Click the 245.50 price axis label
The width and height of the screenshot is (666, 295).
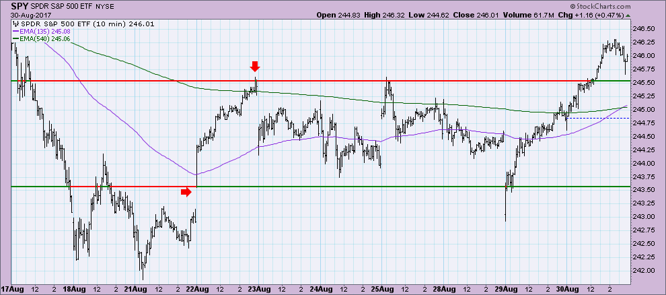pyautogui.click(x=642, y=82)
